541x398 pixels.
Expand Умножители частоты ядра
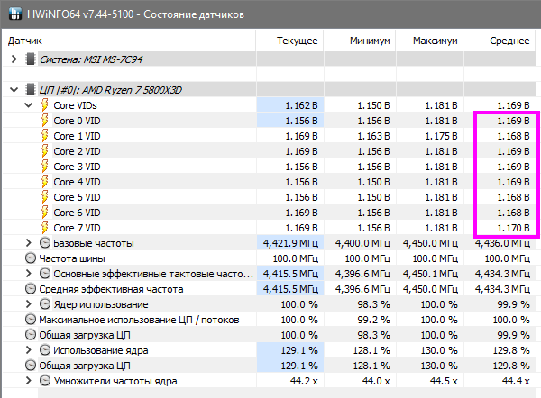point(29,381)
